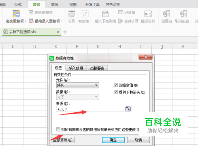Screen dimensions: 198x146
Task: Select the Text to Columns (分列) icon
Action: click(x=72, y=14)
